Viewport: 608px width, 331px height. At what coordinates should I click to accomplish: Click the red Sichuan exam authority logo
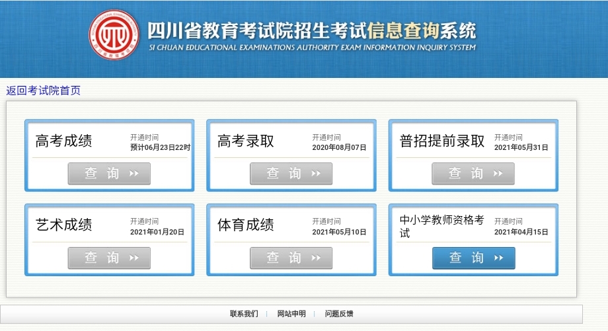click(114, 35)
